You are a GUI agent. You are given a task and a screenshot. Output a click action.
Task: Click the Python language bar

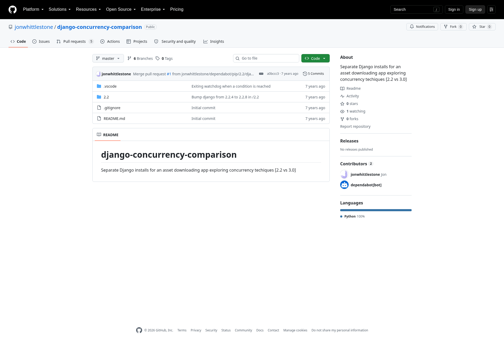pyautogui.click(x=376, y=210)
